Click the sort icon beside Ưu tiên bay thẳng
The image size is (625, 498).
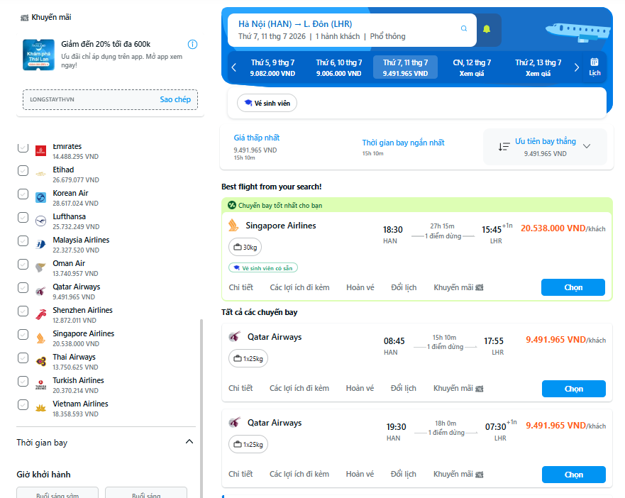504,147
